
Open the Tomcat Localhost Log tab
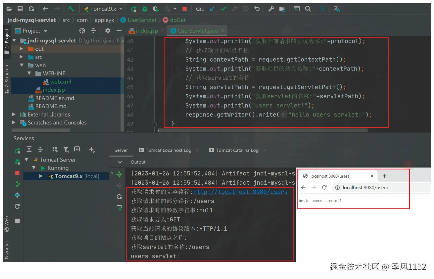click(x=169, y=150)
